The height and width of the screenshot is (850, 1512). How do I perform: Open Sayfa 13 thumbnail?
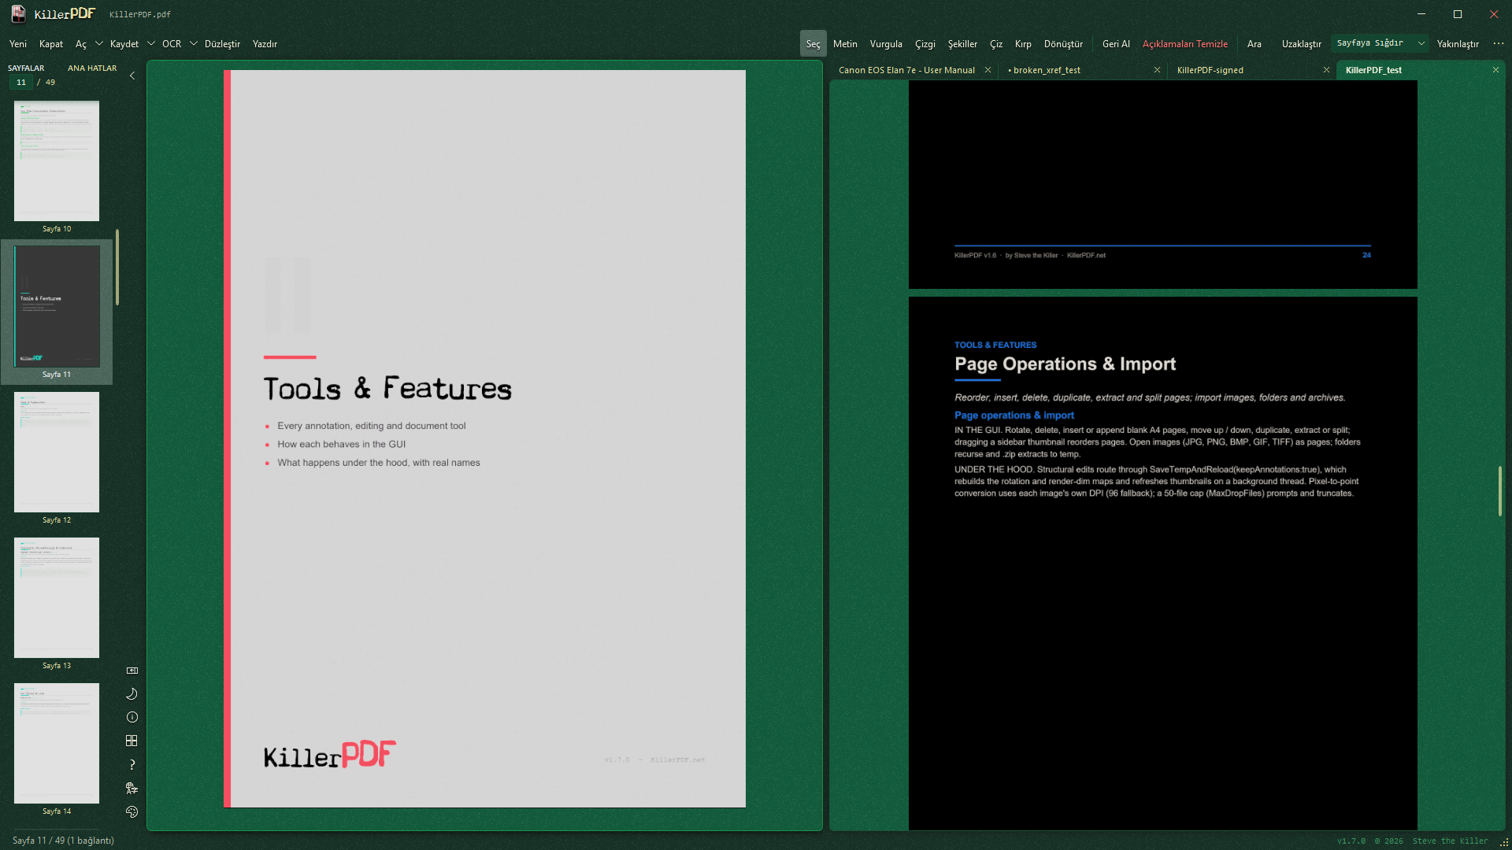[x=57, y=597]
